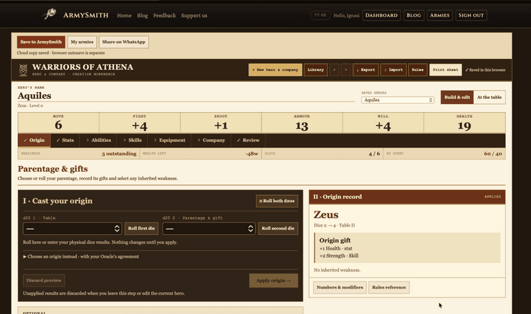Click the Move stat value 6
This screenshot has width=531, height=314.
(x=58, y=125)
